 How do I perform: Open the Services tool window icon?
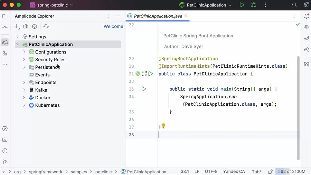[5, 129]
